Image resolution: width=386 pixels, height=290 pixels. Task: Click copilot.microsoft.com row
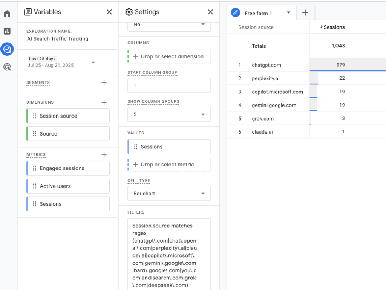click(x=306, y=92)
